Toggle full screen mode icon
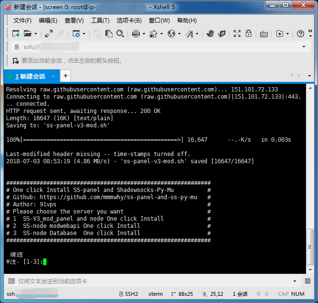The width and height of the screenshot is (318, 303). [237, 34]
